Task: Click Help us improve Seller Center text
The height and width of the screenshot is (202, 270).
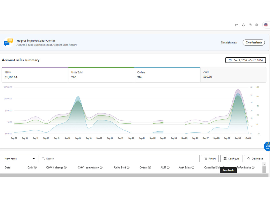Action: pyautogui.click(x=36, y=41)
